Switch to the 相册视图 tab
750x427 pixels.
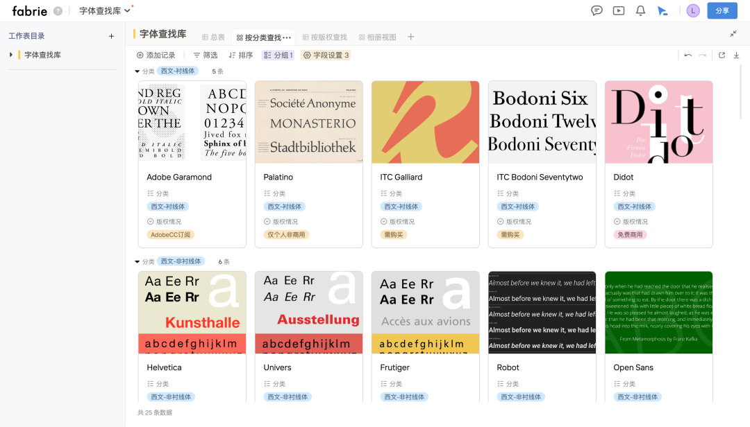pyautogui.click(x=377, y=37)
